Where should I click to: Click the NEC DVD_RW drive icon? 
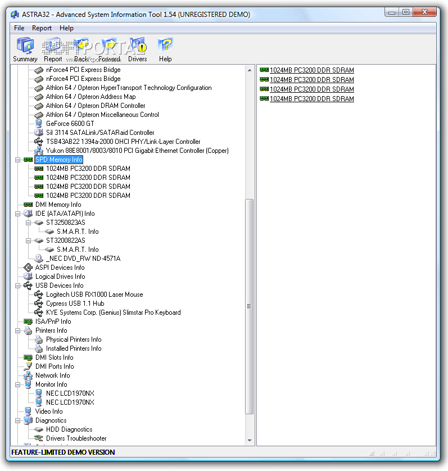coord(39,259)
